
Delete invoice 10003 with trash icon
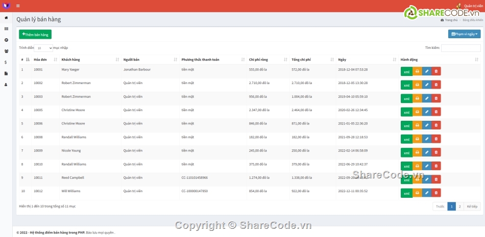pos(436,98)
